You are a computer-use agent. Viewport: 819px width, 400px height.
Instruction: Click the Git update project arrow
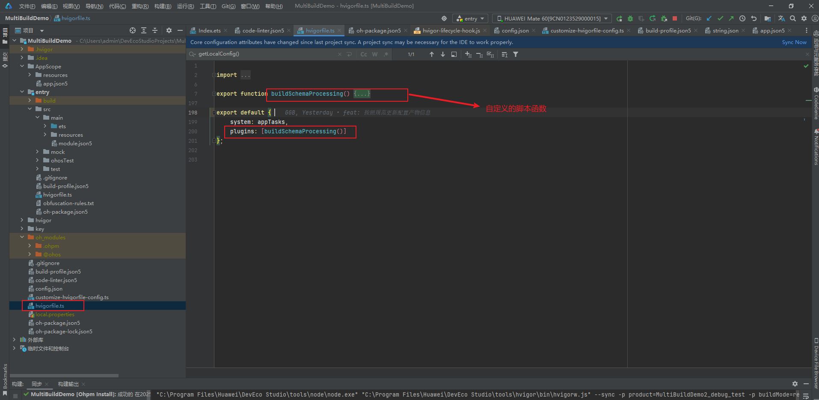point(709,18)
